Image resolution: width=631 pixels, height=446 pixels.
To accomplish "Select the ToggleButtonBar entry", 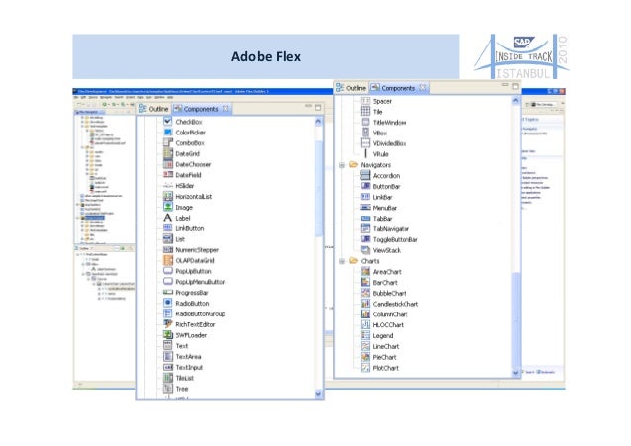I will pos(395,239).
